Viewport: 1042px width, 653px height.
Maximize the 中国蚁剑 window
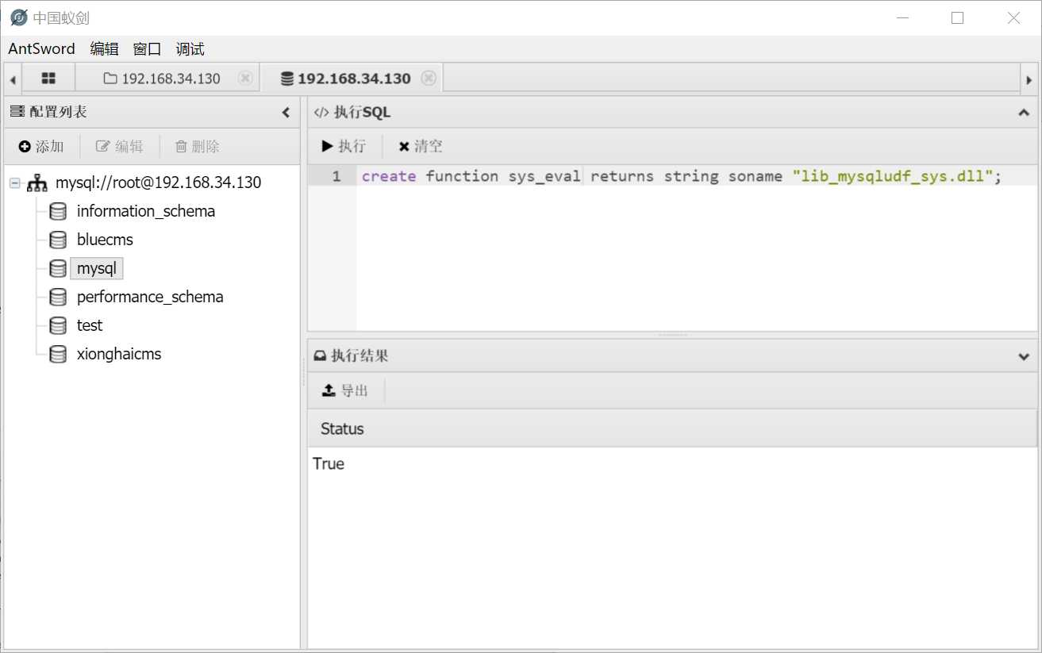pyautogui.click(x=957, y=17)
